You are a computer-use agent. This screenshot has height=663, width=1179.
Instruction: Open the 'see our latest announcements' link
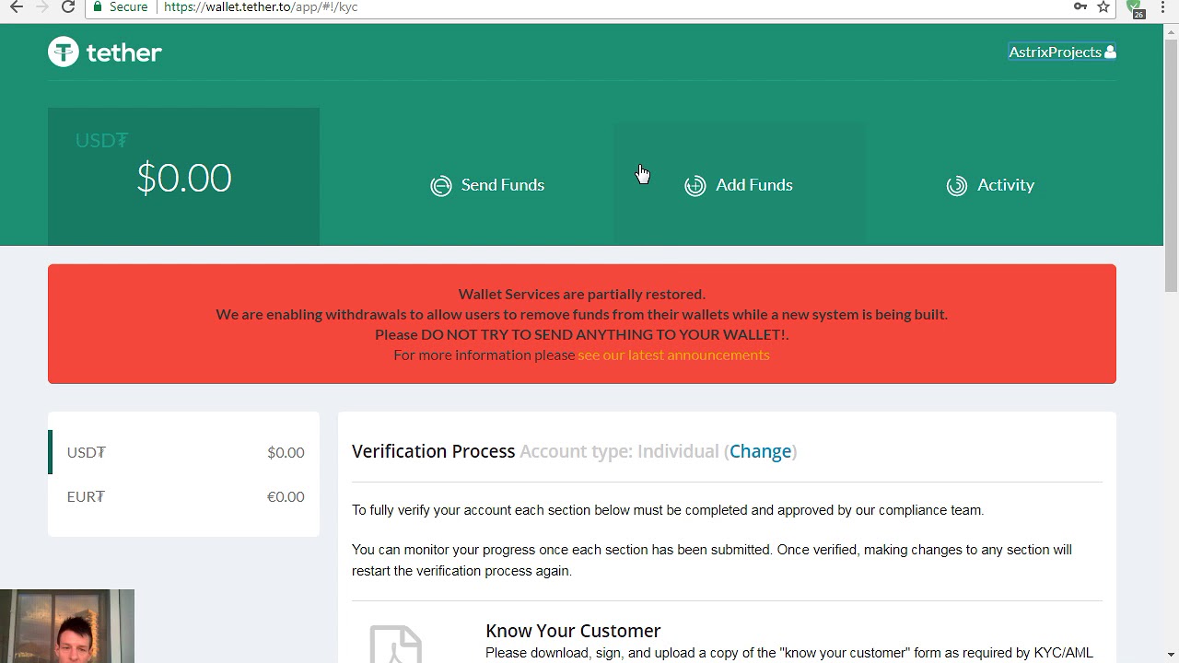point(673,355)
